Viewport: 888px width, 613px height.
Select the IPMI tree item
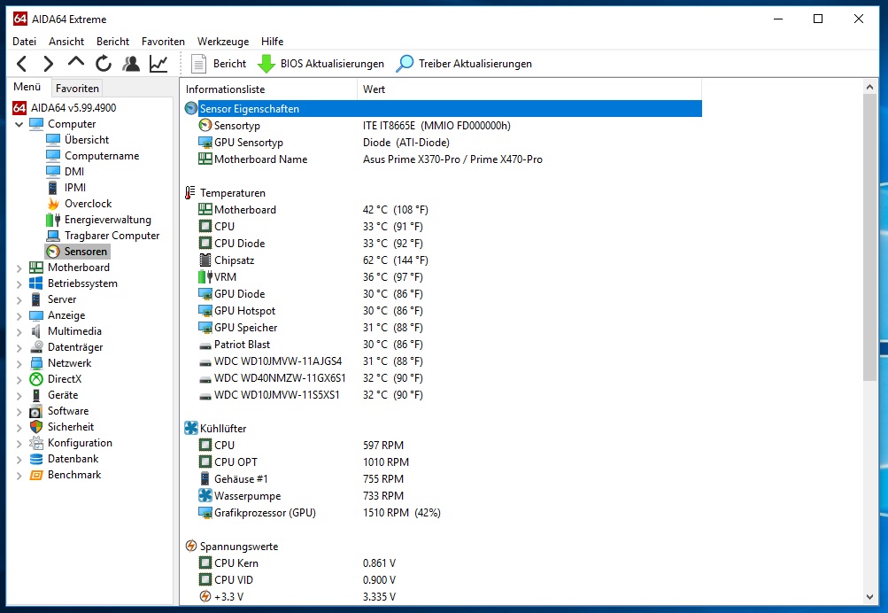74,187
